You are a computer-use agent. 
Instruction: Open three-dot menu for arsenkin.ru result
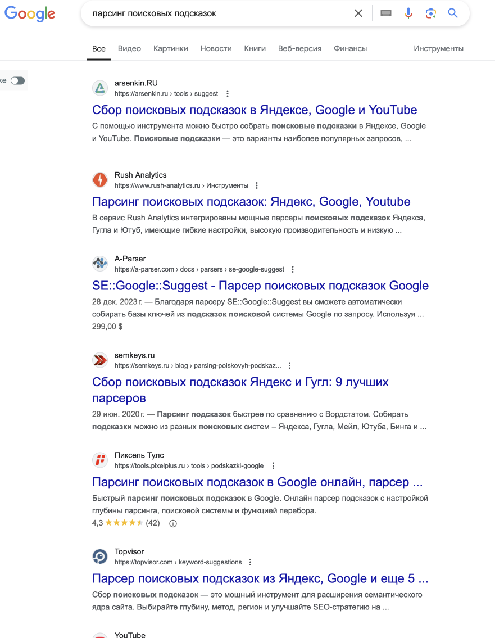[228, 93]
